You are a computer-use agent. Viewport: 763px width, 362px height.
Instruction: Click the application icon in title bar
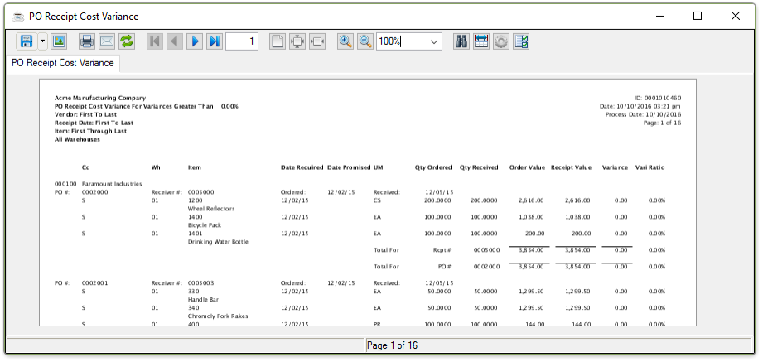[x=16, y=16]
